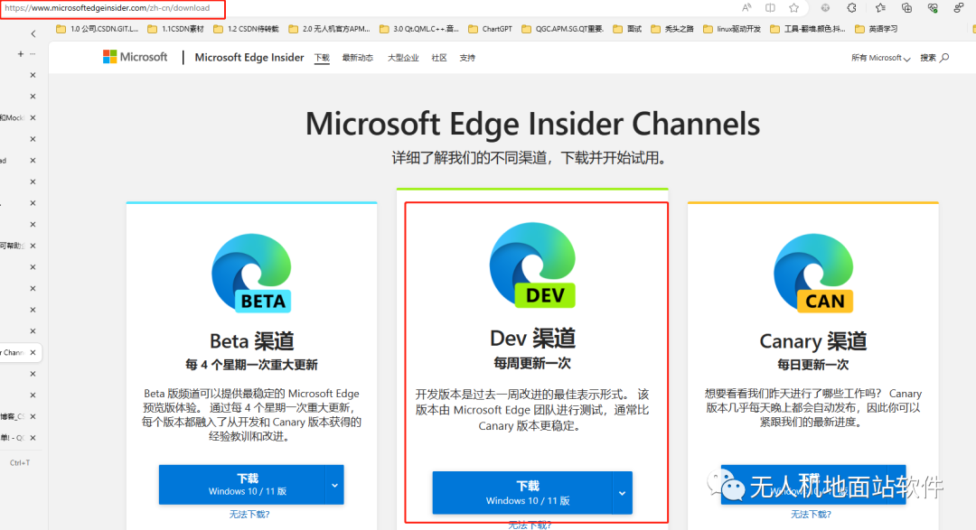Expand Beta channel download platform dropdown

(334, 485)
